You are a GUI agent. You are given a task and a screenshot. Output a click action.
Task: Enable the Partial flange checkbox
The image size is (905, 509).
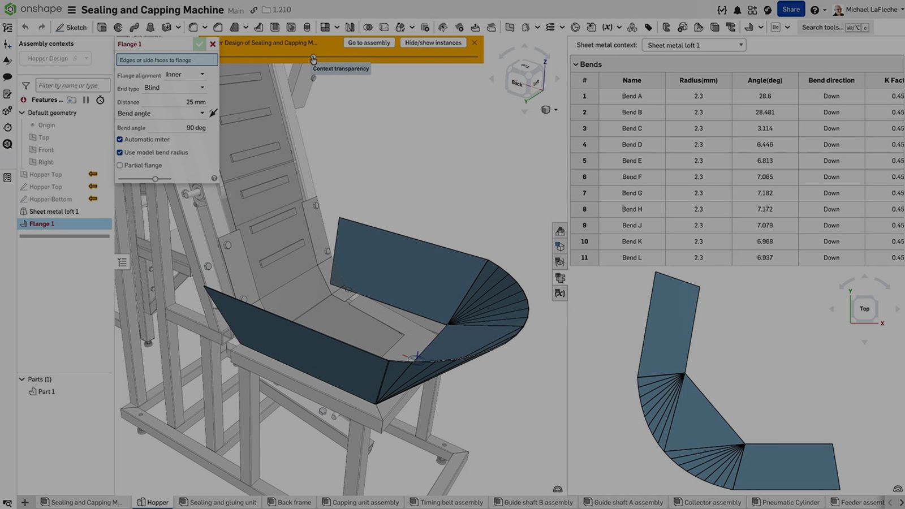tap(120, 166)
